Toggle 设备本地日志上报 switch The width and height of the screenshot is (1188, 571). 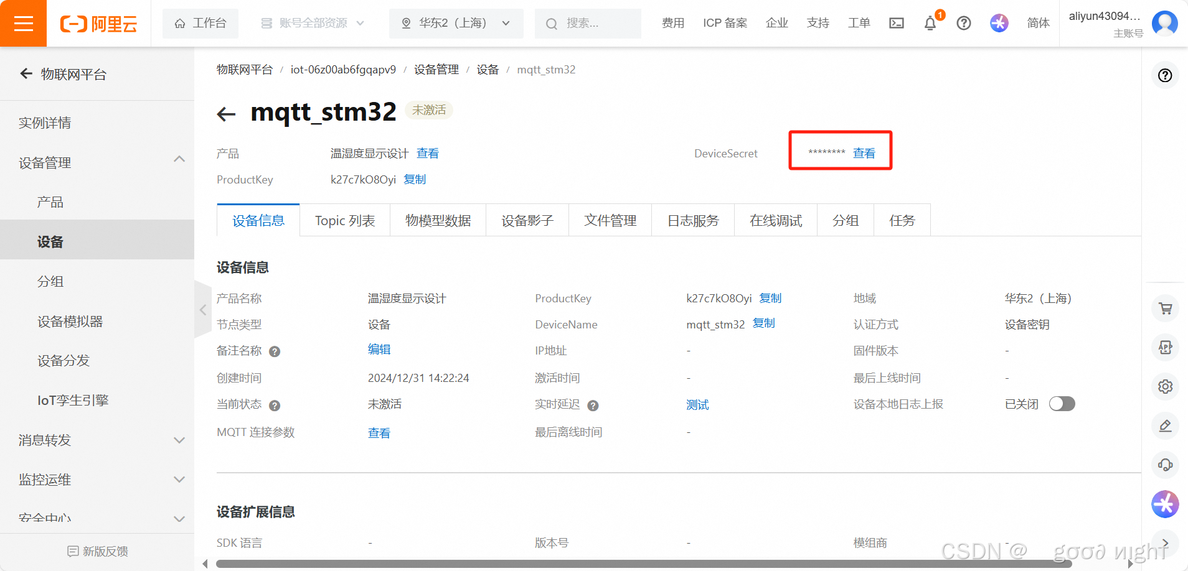coord(1062,404)
